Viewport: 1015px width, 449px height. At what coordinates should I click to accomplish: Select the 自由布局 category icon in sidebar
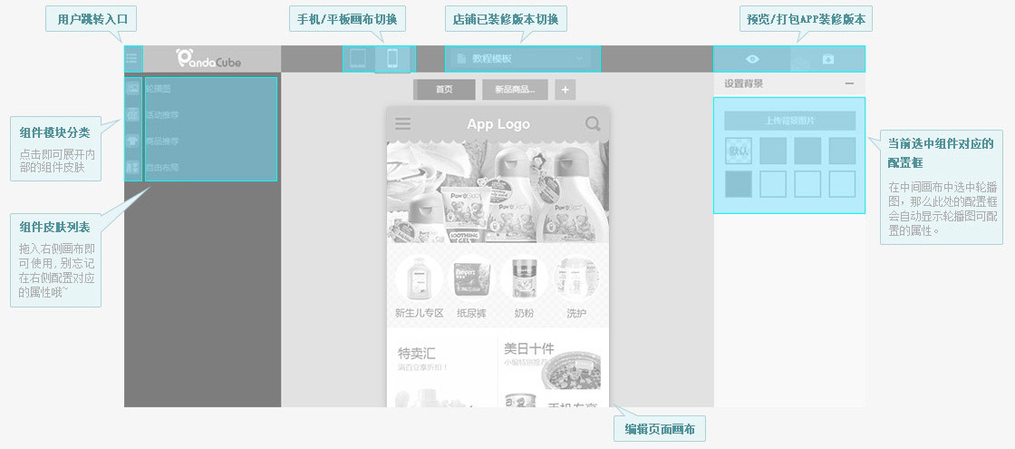pos(132,167)
